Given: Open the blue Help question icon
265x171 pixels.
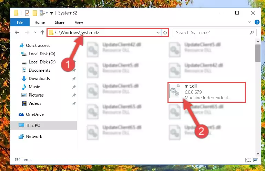Looking at the screenshot, I should 257,22.
